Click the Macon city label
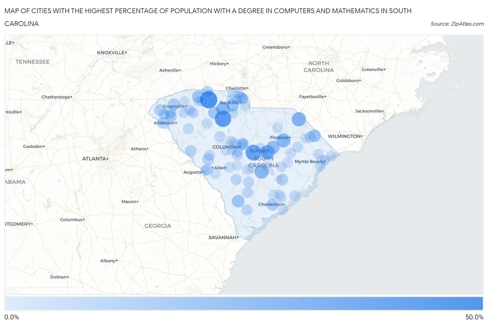Viewport: 488px width, 325px height. 129,202
